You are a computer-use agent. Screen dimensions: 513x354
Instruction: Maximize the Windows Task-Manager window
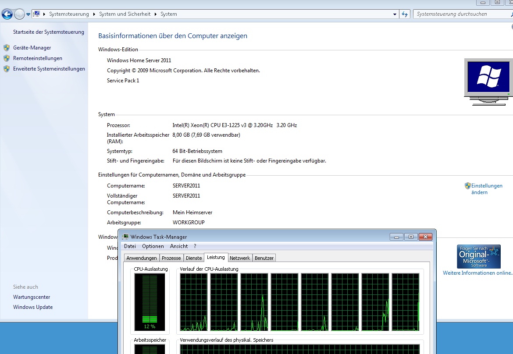tap(411, 237)
